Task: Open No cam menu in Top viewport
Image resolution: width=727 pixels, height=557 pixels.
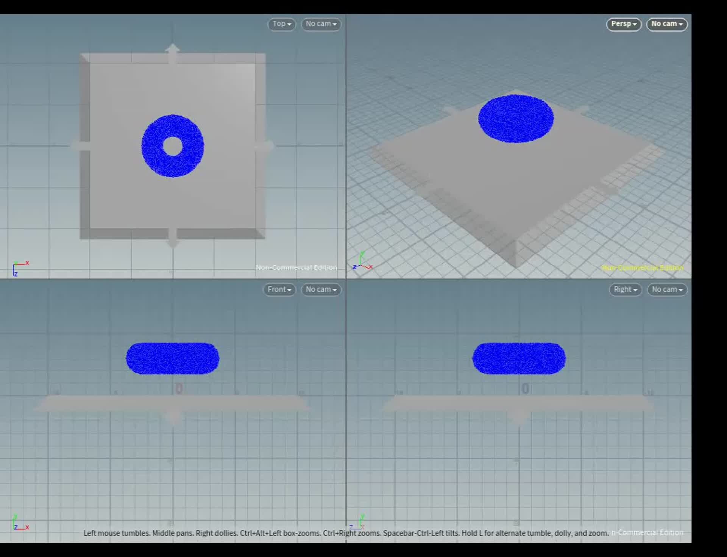Action: tap(321, 24)
